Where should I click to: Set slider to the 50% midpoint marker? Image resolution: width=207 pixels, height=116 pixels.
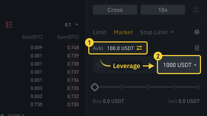point(148,87)
